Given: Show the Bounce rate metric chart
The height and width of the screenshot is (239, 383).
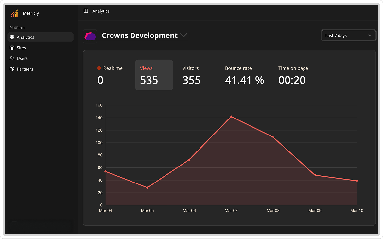Looking at the screenshot, I should point(244,75).
